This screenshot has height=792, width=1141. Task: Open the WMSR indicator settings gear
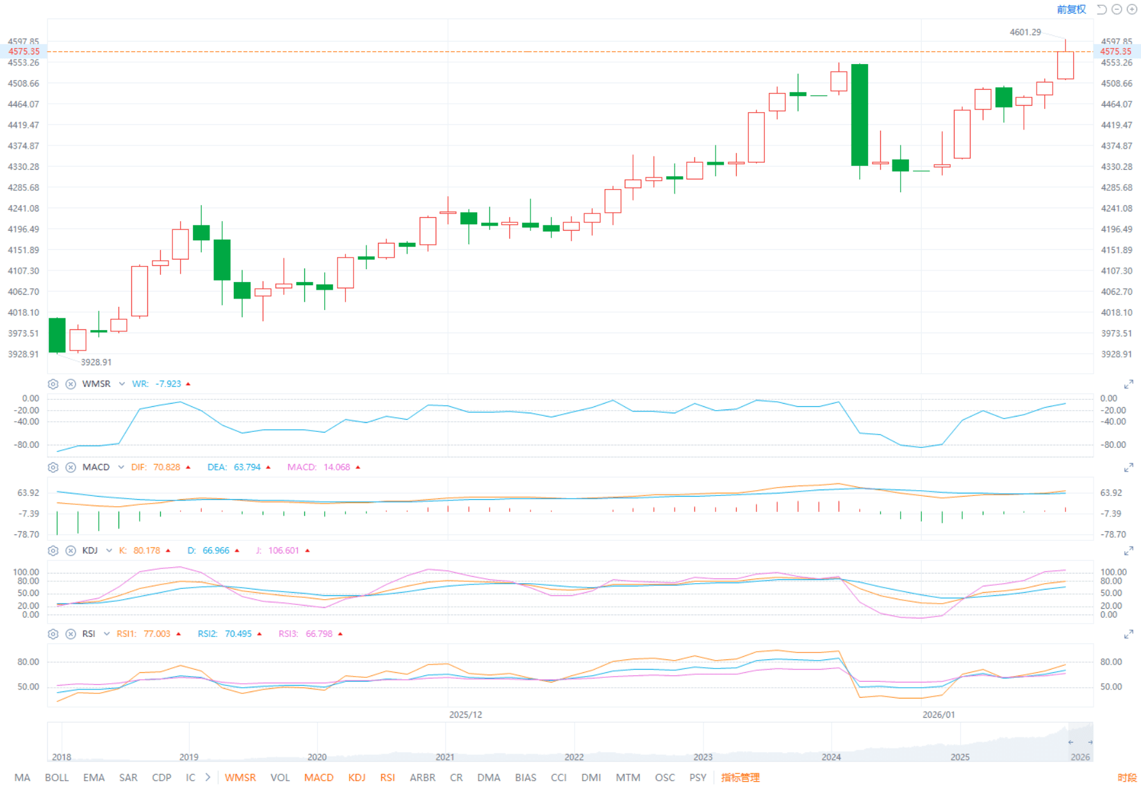point(53,383)
